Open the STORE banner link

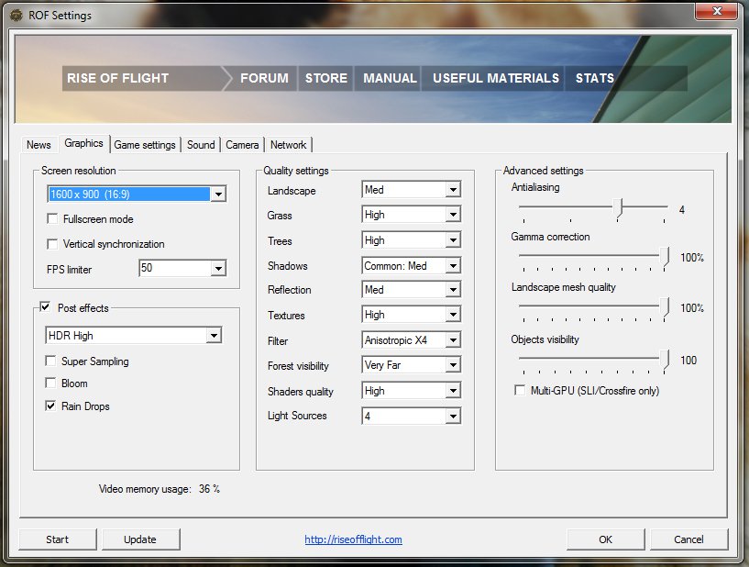(326, 78)
